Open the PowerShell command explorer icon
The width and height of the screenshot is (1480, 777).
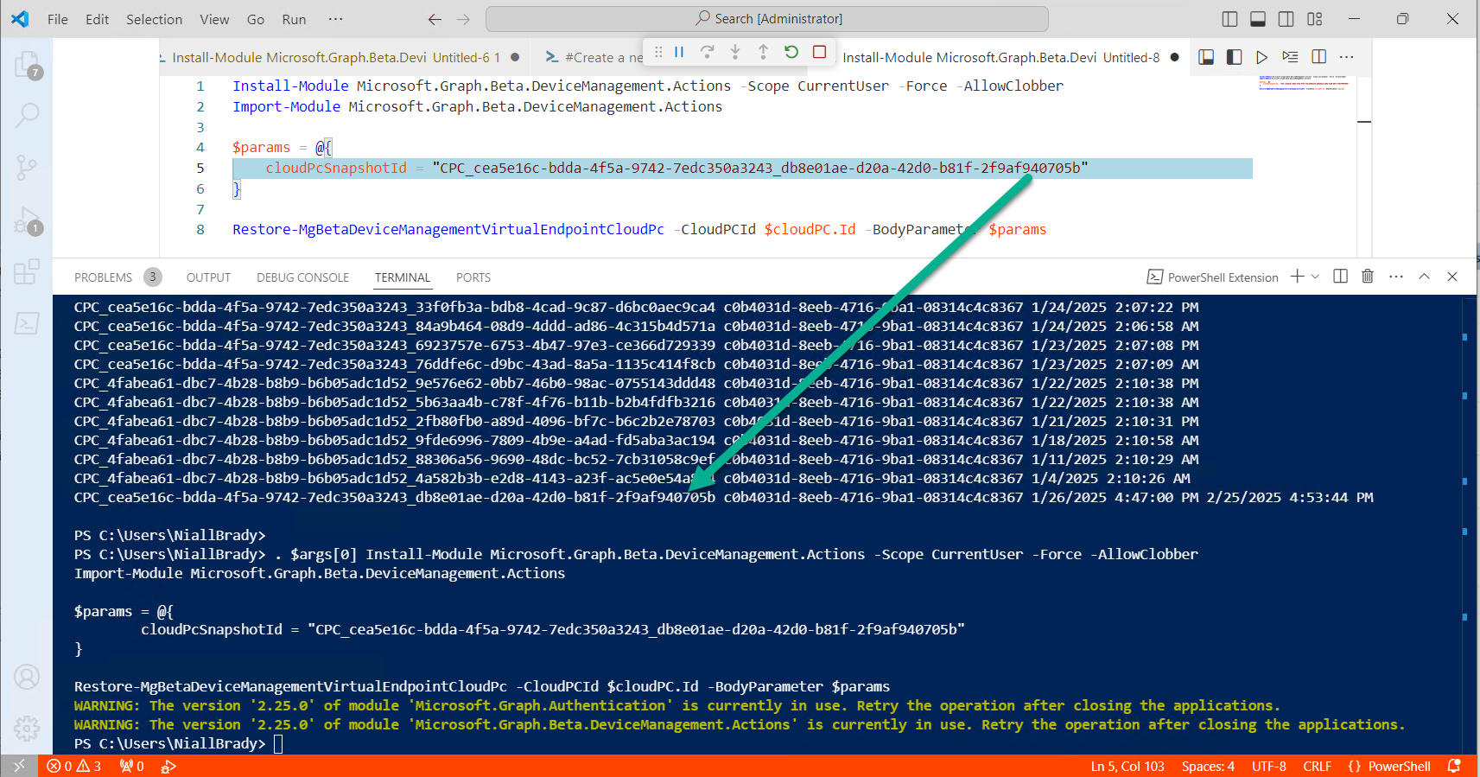pos(27,323)
